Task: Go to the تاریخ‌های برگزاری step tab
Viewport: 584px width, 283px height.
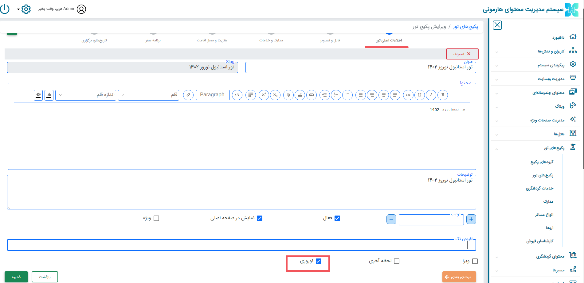Action: (94, 40)
